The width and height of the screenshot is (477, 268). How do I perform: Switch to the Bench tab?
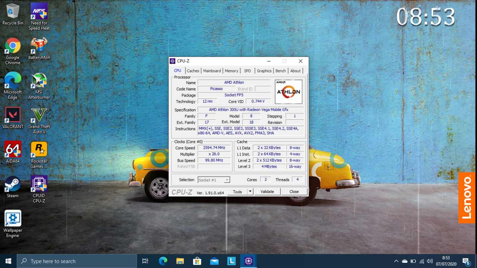tap(281, 71)
